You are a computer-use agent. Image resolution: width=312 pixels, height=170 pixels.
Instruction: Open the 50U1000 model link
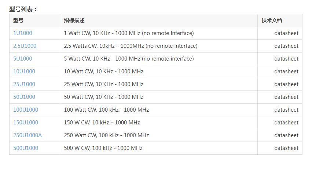pyautogui.click(x=24, y=97)
